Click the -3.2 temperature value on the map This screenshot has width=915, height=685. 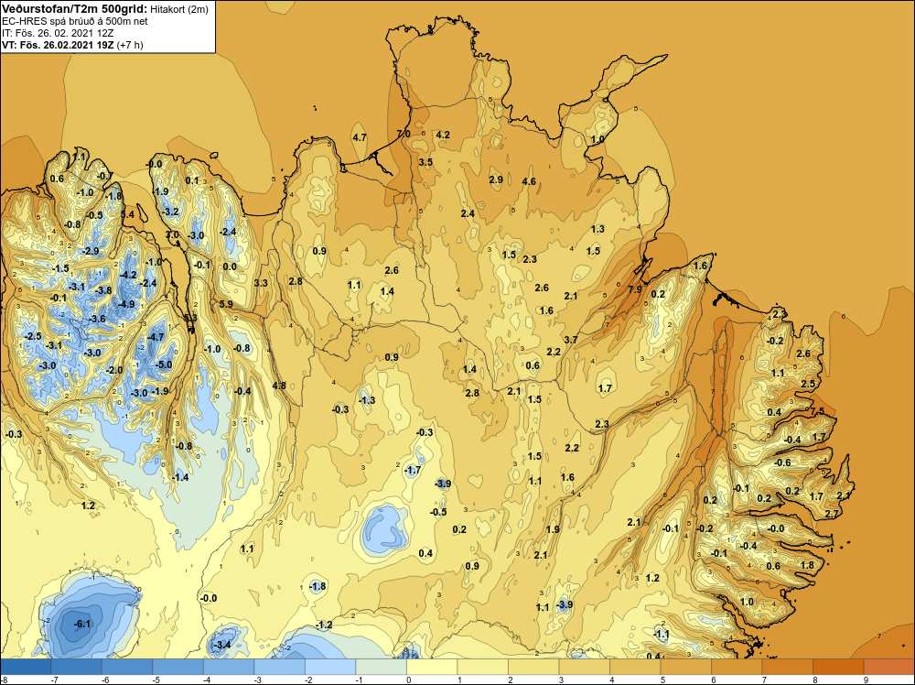pos(170,212)
